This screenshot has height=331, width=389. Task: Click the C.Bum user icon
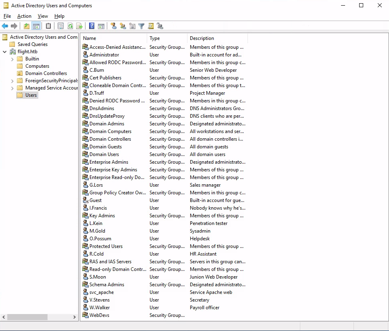pyautogui.click(x=85, y=70)
